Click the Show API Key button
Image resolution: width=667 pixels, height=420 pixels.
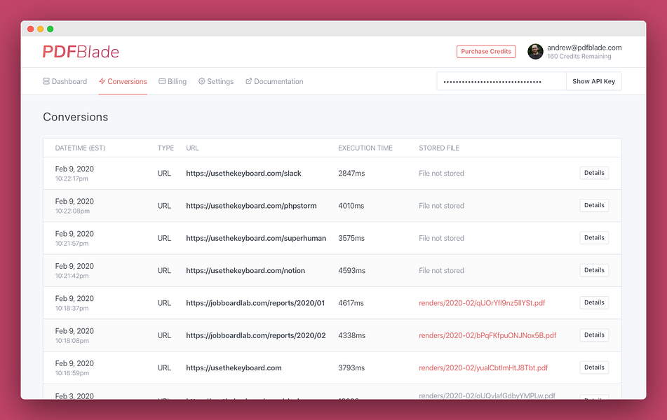594,81
